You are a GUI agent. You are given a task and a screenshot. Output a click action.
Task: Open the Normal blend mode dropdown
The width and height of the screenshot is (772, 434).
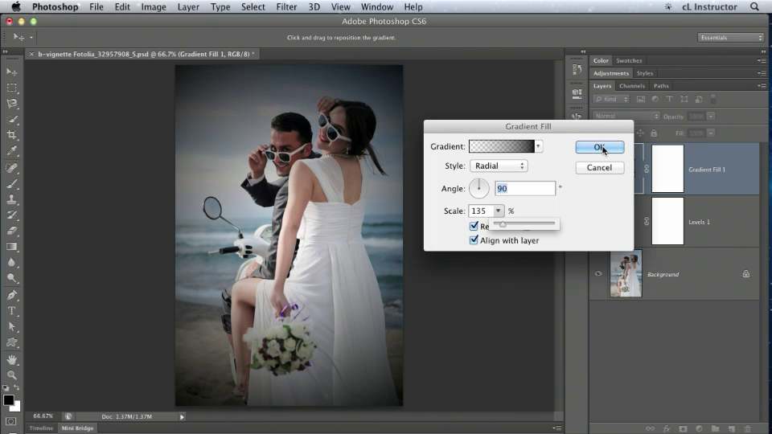pos(626,116)
